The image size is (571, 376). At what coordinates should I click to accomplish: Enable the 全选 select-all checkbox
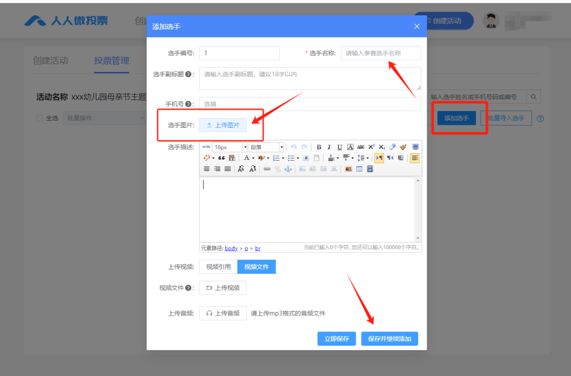pyautogui.click(x=39, y=118)
